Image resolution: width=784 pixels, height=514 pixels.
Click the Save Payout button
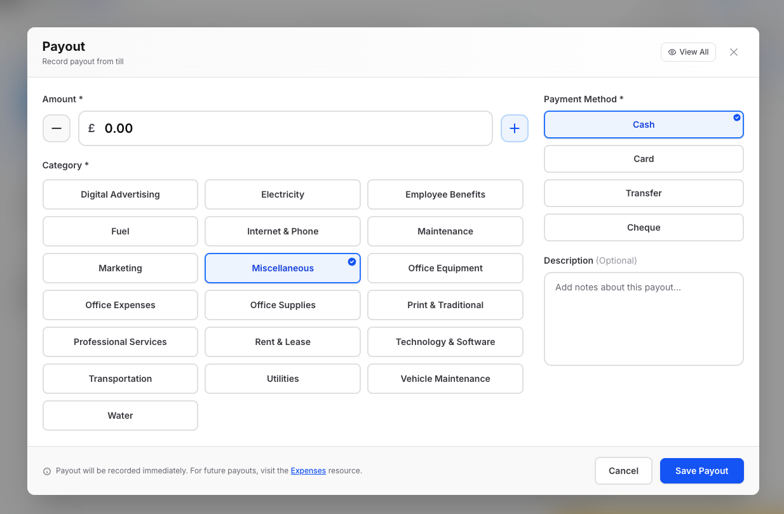click(x=701, y=471)
